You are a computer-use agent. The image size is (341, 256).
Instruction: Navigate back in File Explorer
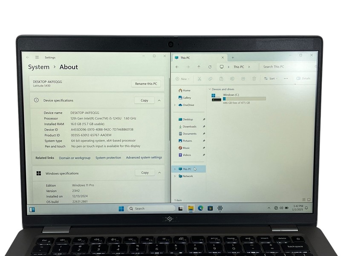[177, 67]
